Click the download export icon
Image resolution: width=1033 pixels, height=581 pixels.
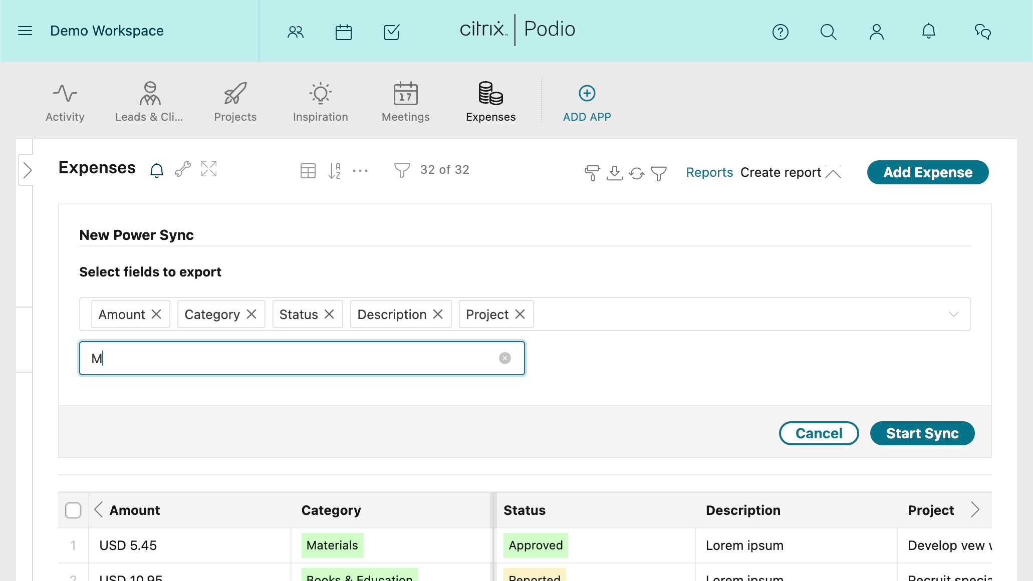tap(615, 173)
